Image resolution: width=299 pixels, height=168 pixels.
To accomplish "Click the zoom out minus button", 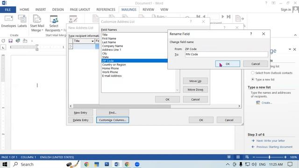I will 254,157.
